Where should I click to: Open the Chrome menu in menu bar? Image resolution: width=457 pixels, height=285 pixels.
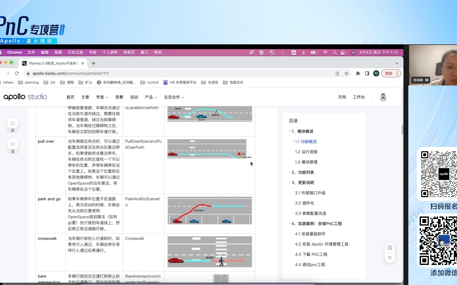tap(14, 53)
